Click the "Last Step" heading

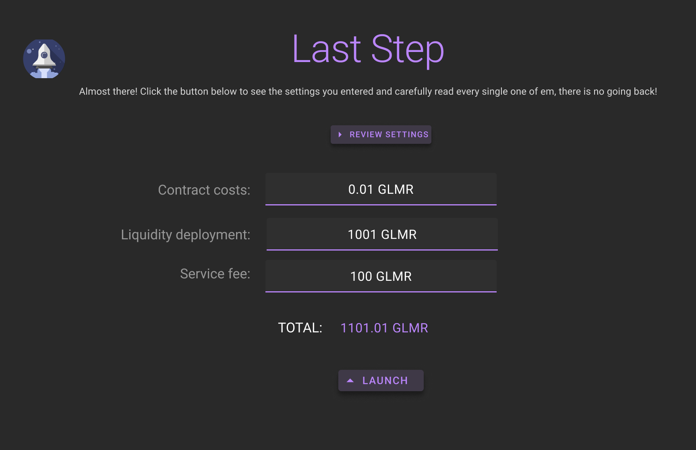(x=368, y=49)
